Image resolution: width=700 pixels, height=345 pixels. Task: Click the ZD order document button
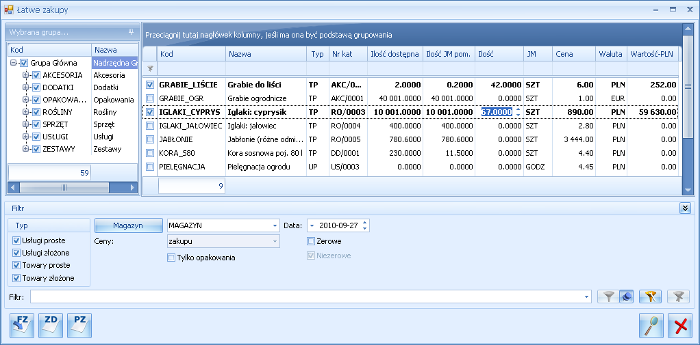click(x=51, y=325)
